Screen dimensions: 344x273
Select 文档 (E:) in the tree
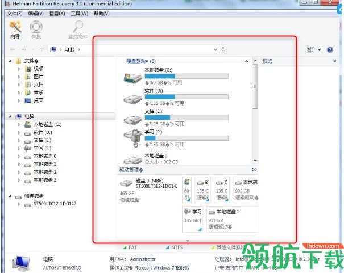point(42,140)
